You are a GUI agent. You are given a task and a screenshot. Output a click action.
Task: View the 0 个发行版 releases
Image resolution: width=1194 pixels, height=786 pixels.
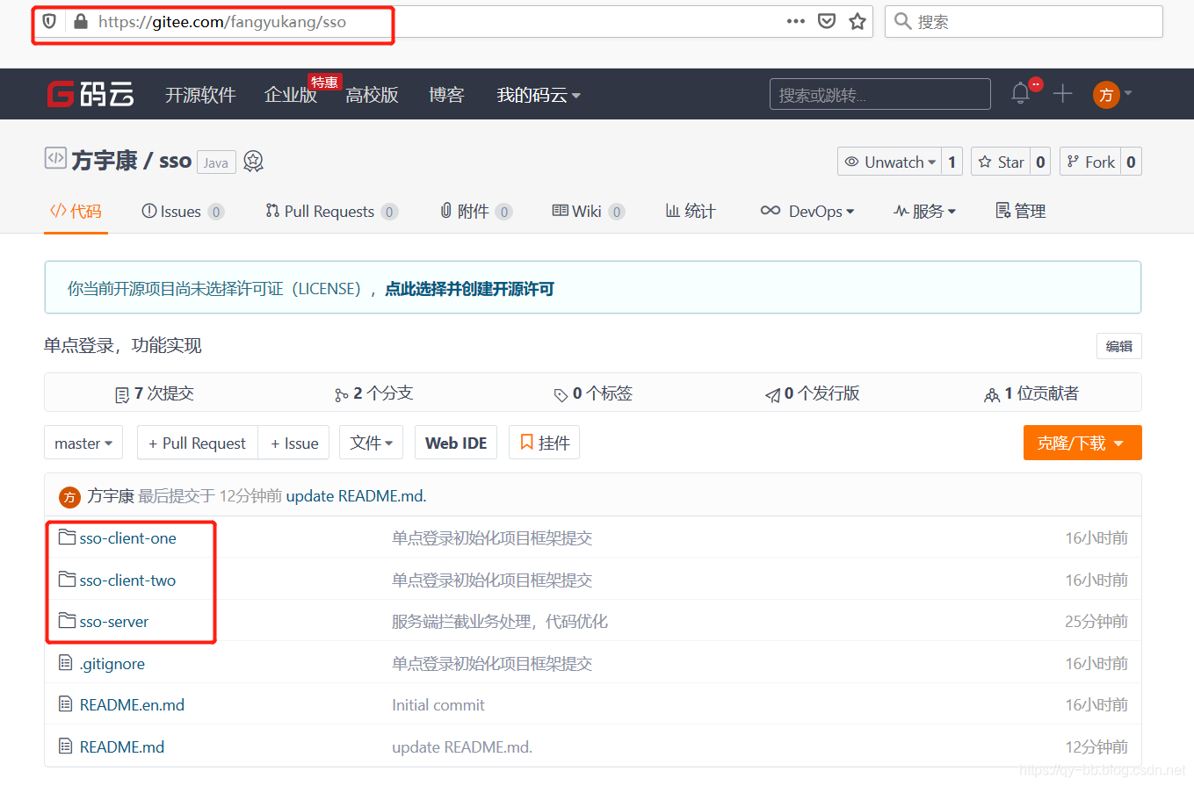[812, 393]
